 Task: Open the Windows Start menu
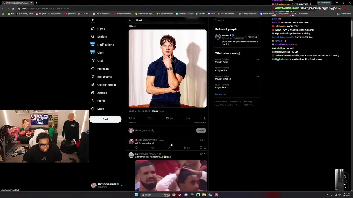(137, 195)
